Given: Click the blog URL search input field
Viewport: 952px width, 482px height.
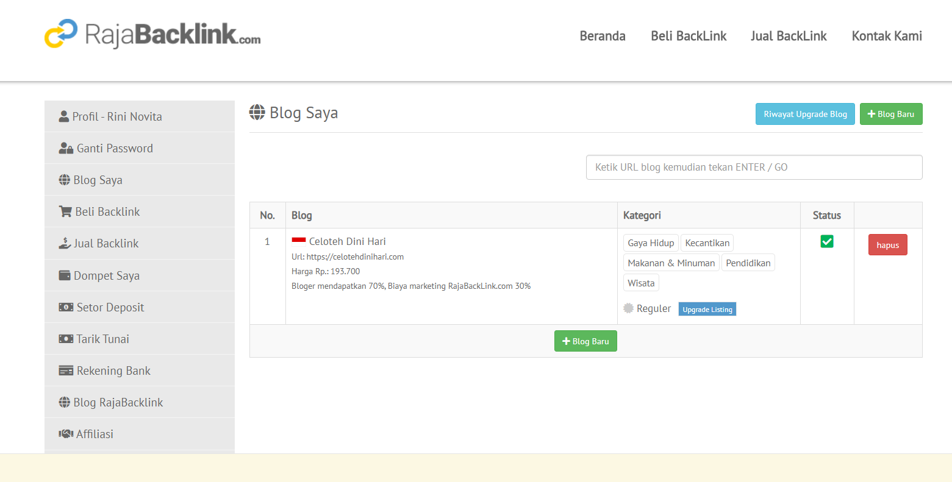Looking at the screenshot, I should tap(754, 167).
